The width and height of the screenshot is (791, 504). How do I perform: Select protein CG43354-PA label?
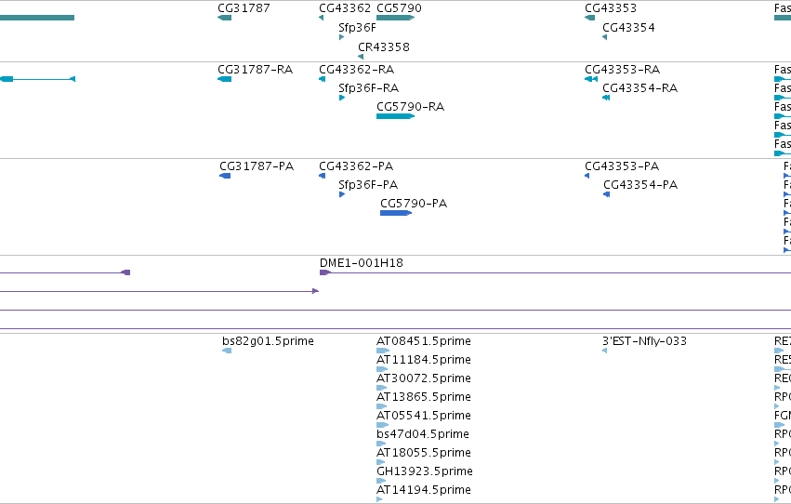[x=640, y=185]
